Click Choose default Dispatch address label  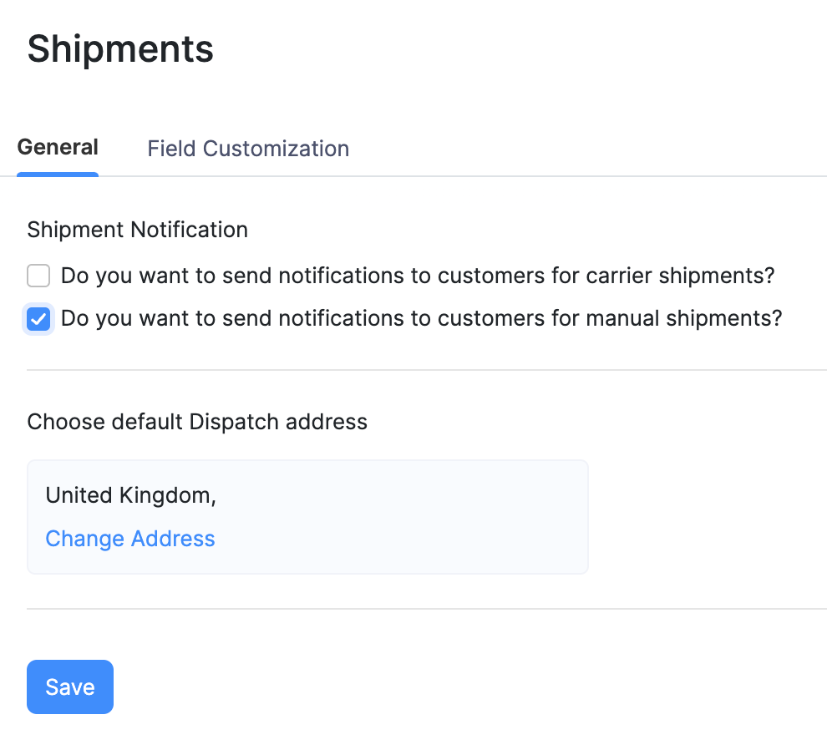click(x=197, y=422)
